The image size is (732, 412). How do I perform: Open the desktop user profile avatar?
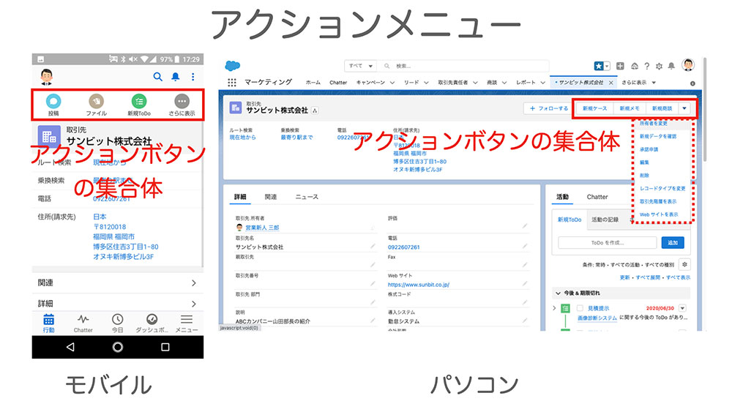(x=688, y=65)
